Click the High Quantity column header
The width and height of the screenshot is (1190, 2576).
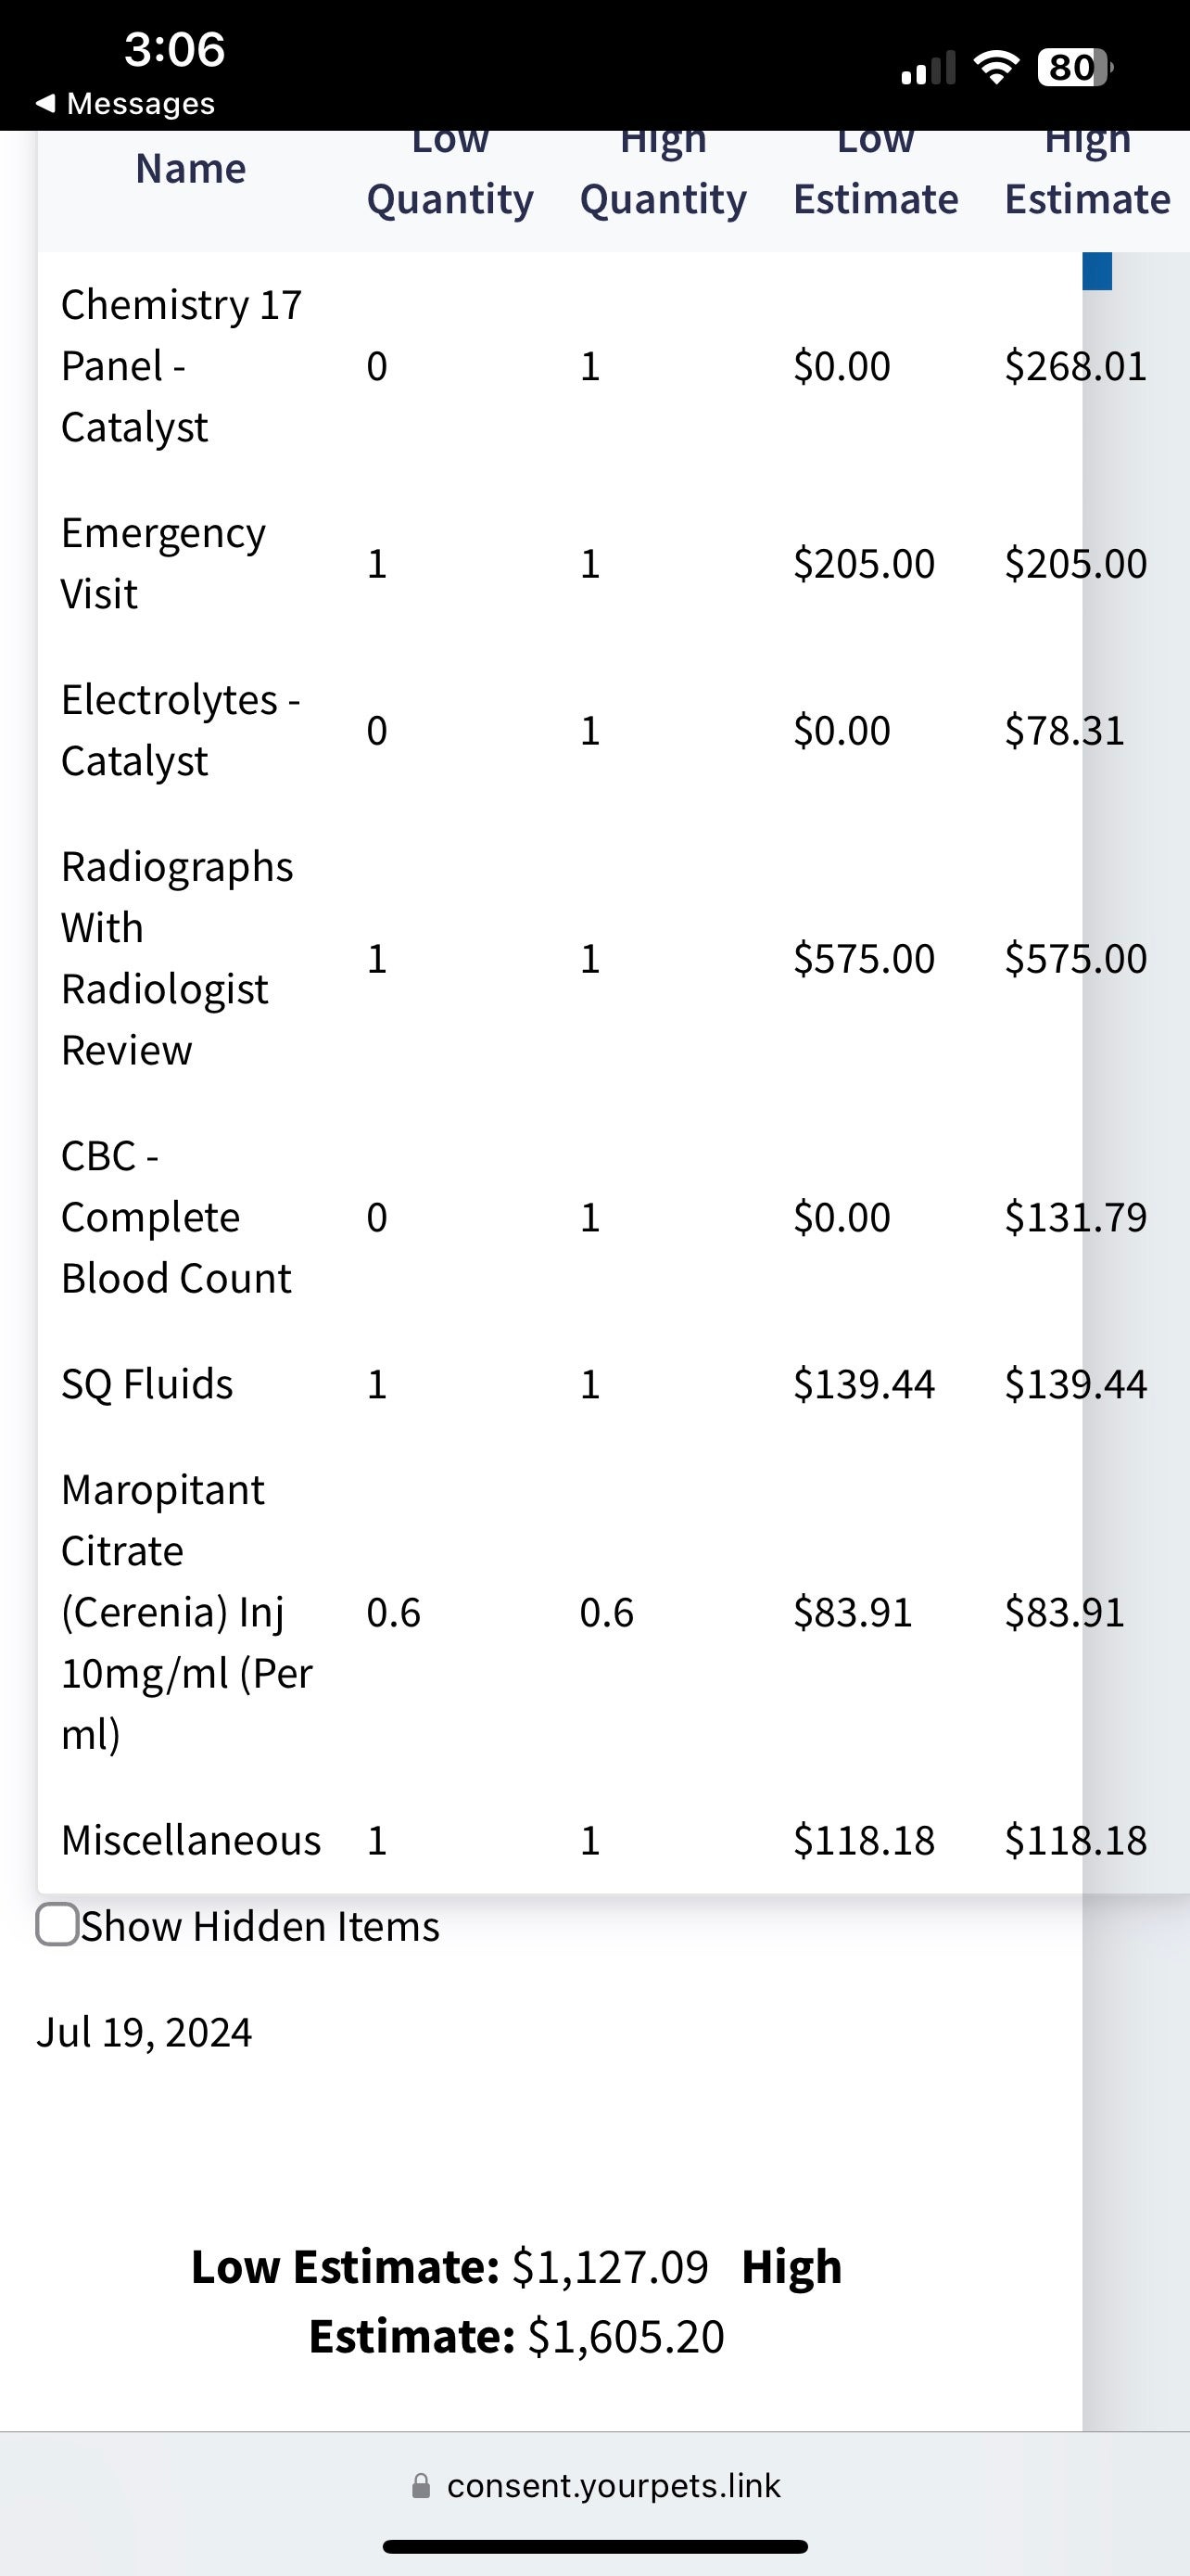(663, 180)
